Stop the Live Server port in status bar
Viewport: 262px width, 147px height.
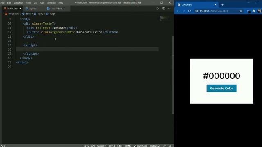[140, 146]
